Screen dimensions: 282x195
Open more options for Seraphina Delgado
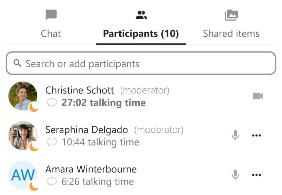257,135
